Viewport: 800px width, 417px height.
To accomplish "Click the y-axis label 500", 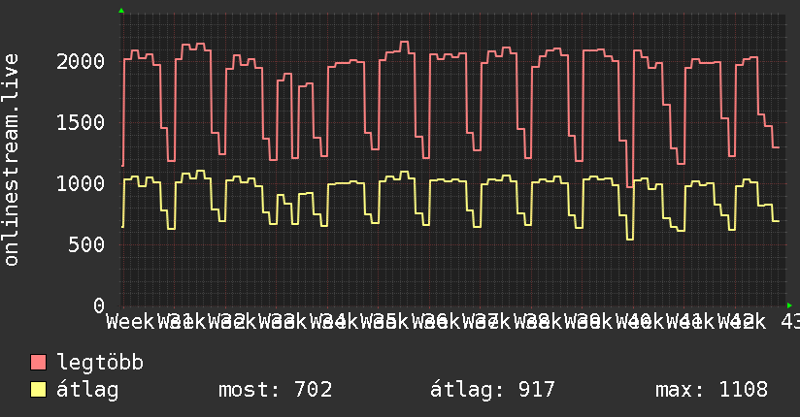I will 86,245.
